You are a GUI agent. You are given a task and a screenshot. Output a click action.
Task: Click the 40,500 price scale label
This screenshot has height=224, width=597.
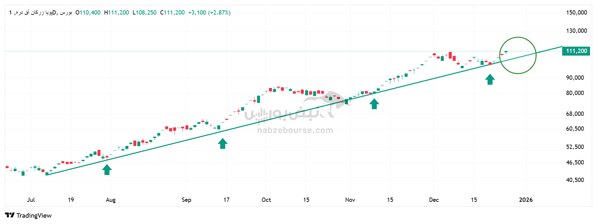[575, 180]
